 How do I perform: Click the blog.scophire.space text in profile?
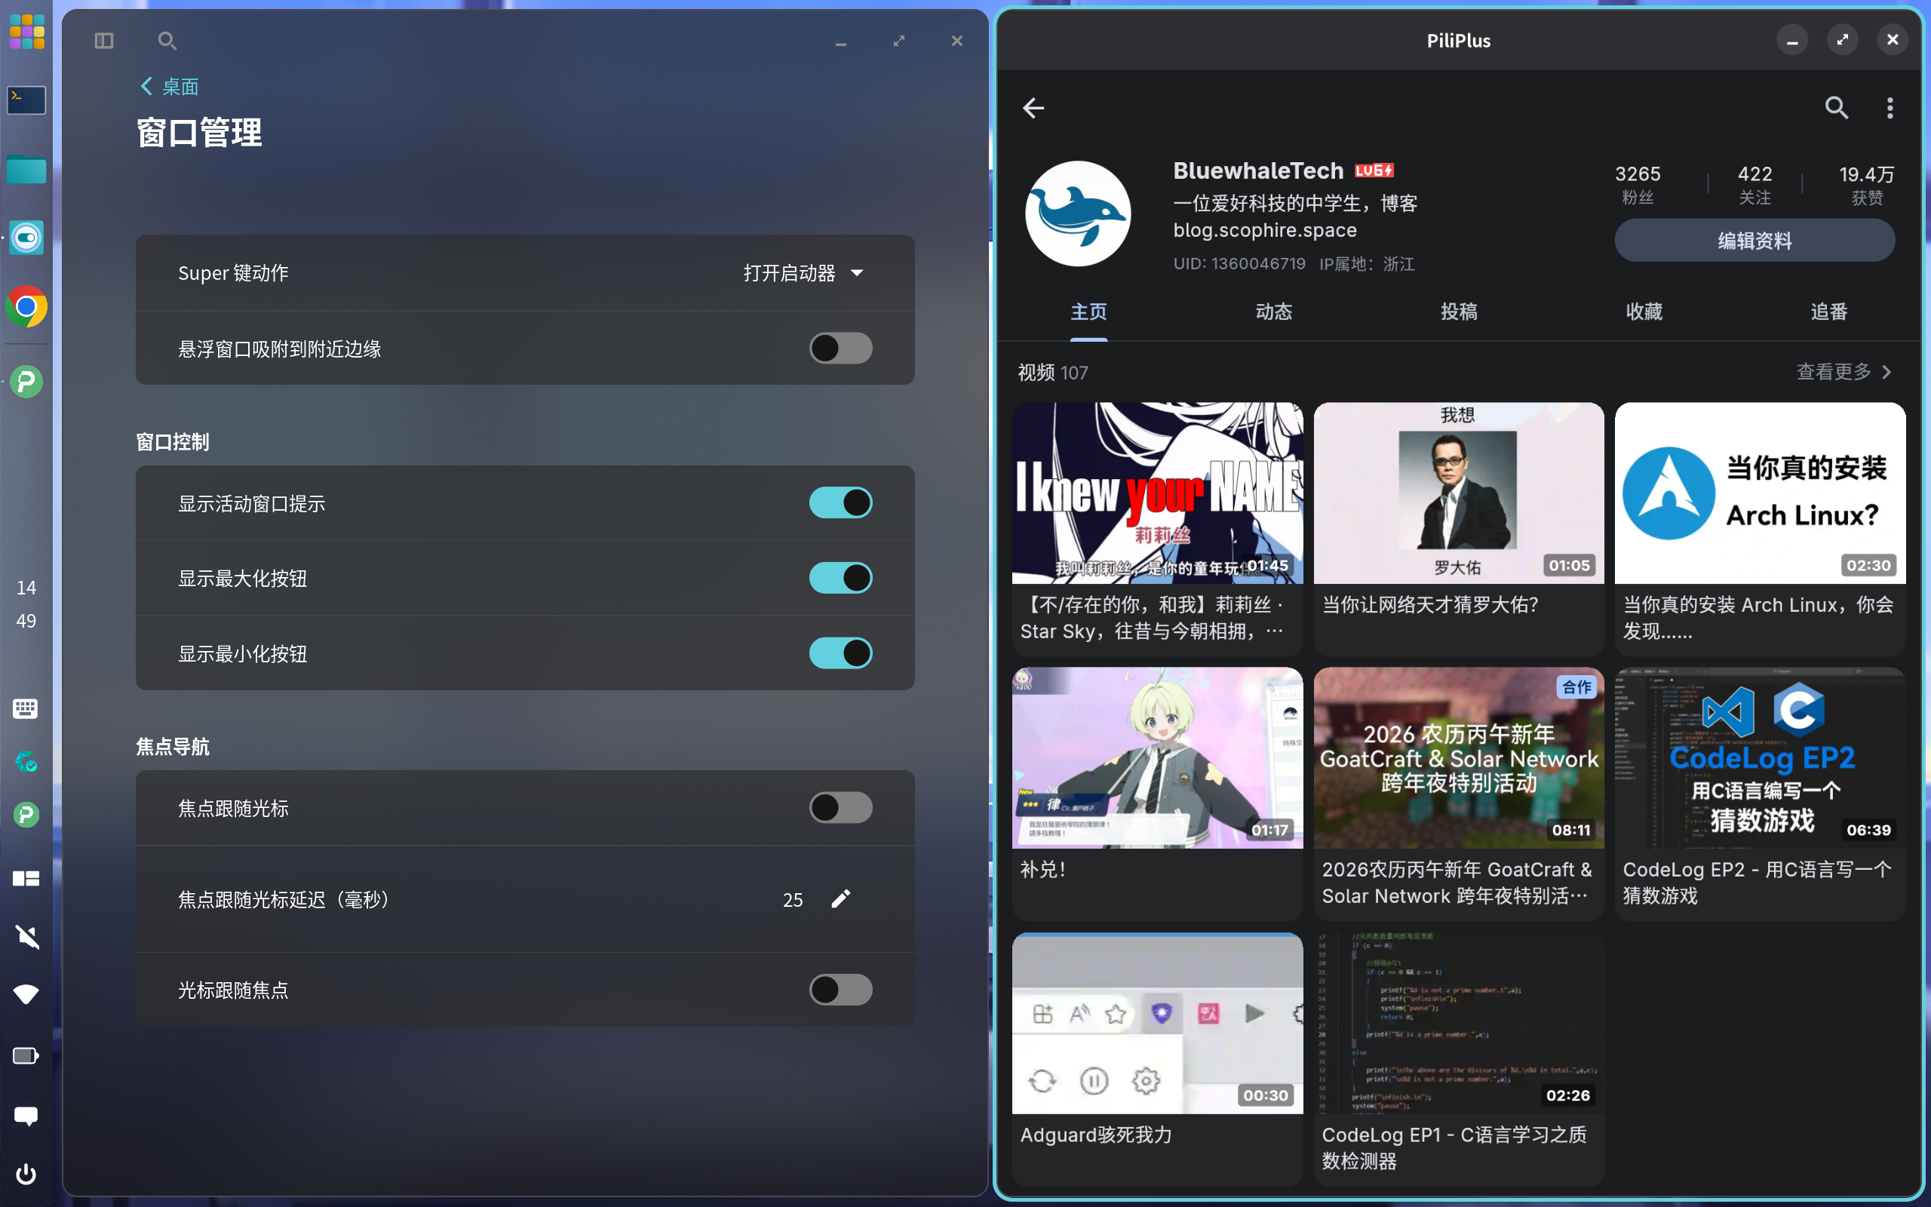point(1265,231)
